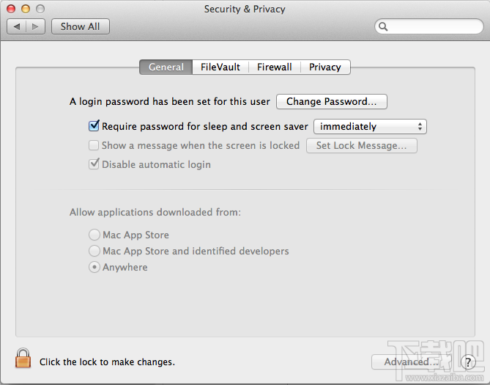The width and height of the screenshot is (490, 385).
Task: Open the Advanced... settings button
Action: pos(411,362)
